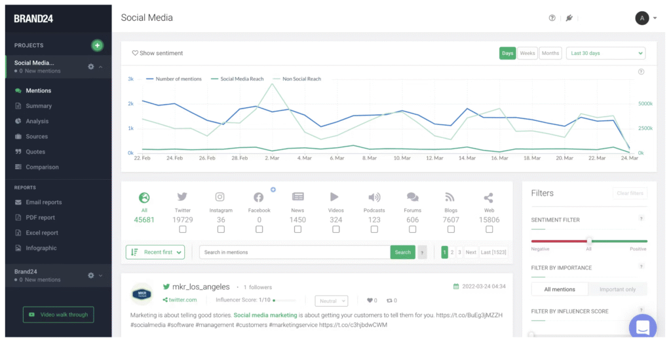Select All mentions importance filter
Image resolution: width=671 pixels, height=344 pixels.
tap(560, 289)
